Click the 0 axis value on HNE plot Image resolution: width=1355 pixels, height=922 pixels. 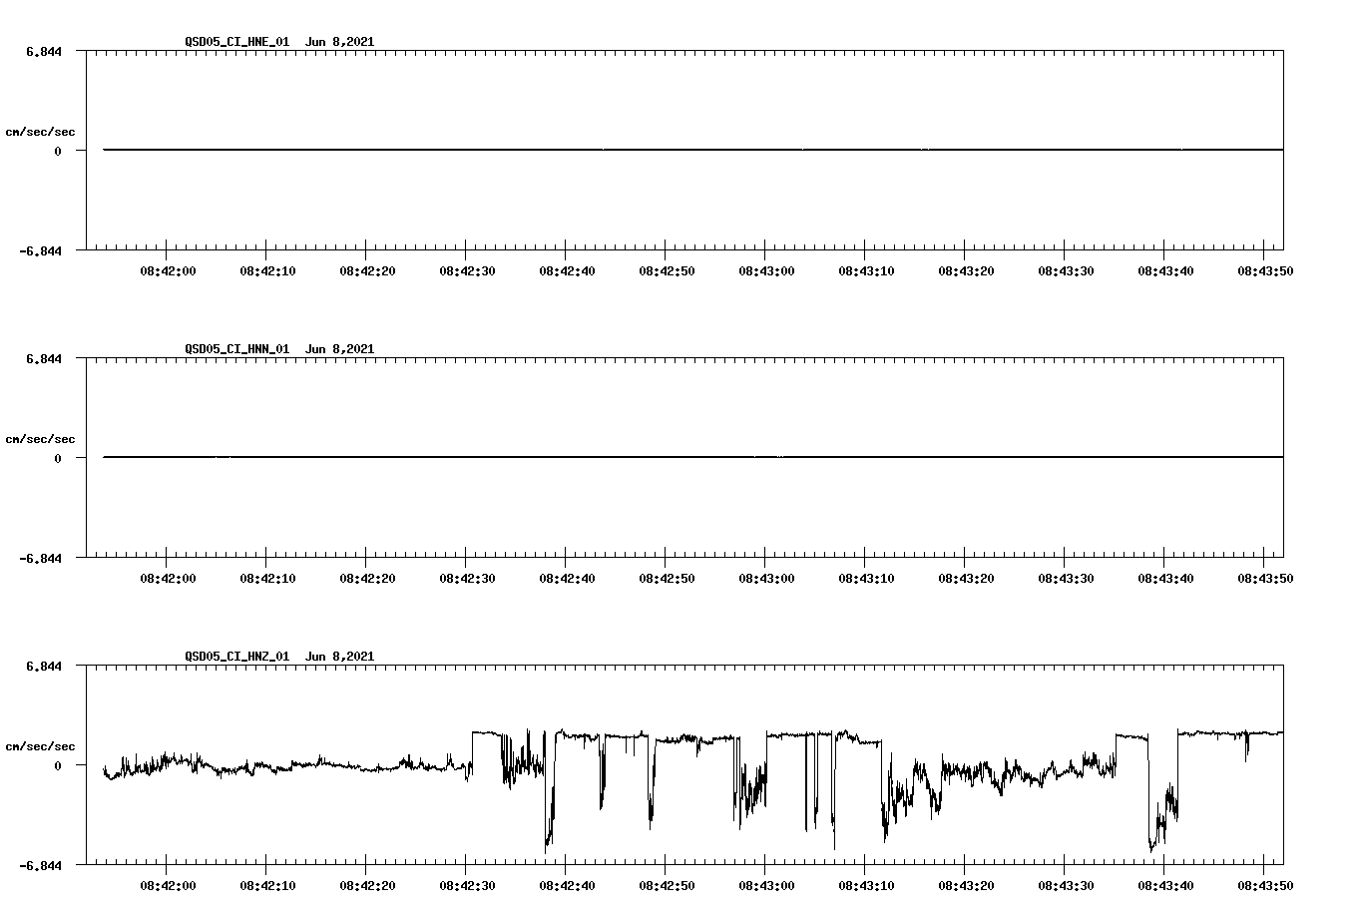(58, 151)
